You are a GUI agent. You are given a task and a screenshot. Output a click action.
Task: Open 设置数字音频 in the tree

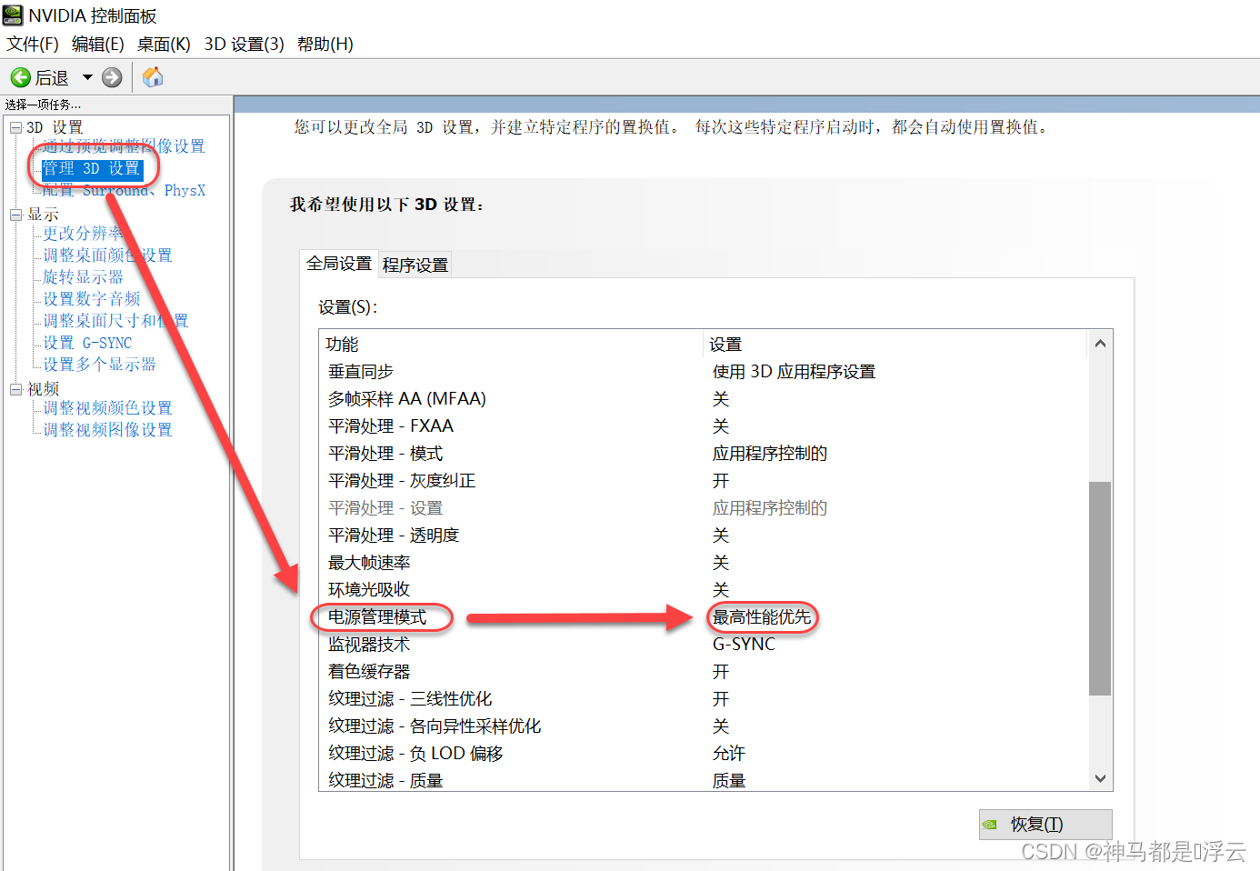(x=91, y=299)
